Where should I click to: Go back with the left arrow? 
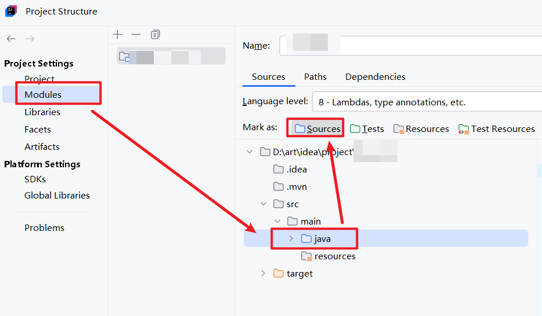click(x=11, y=39)
